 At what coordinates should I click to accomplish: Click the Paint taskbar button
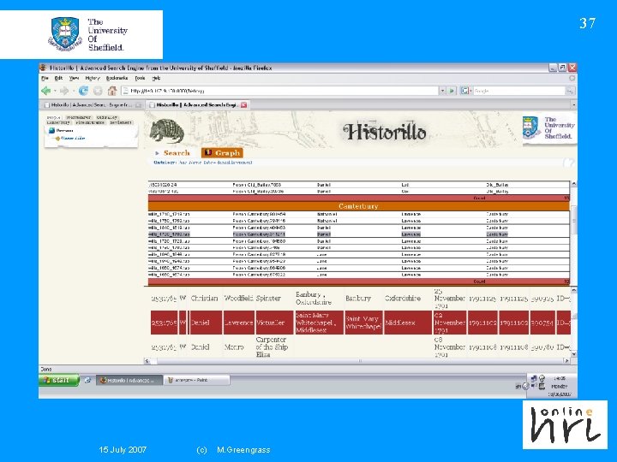[196, 380]
